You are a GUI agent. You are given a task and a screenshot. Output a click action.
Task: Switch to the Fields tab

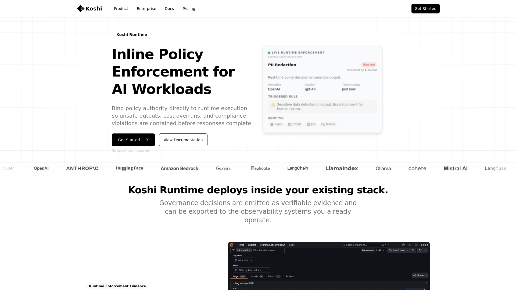pyautogui.click(x=274, y=276)
